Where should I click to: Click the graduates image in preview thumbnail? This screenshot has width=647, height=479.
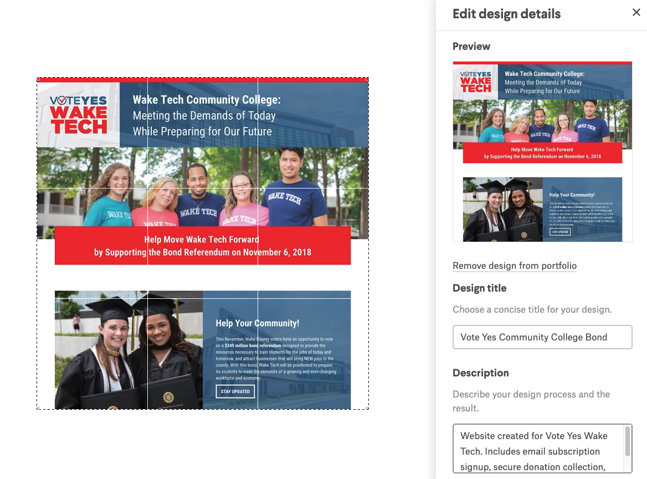click(x=502, y=210)
